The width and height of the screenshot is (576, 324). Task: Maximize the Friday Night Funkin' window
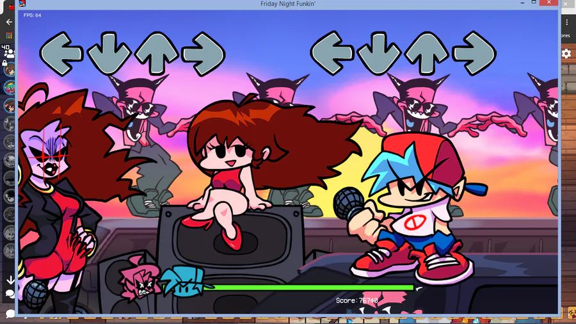click(x=534, y=3)
